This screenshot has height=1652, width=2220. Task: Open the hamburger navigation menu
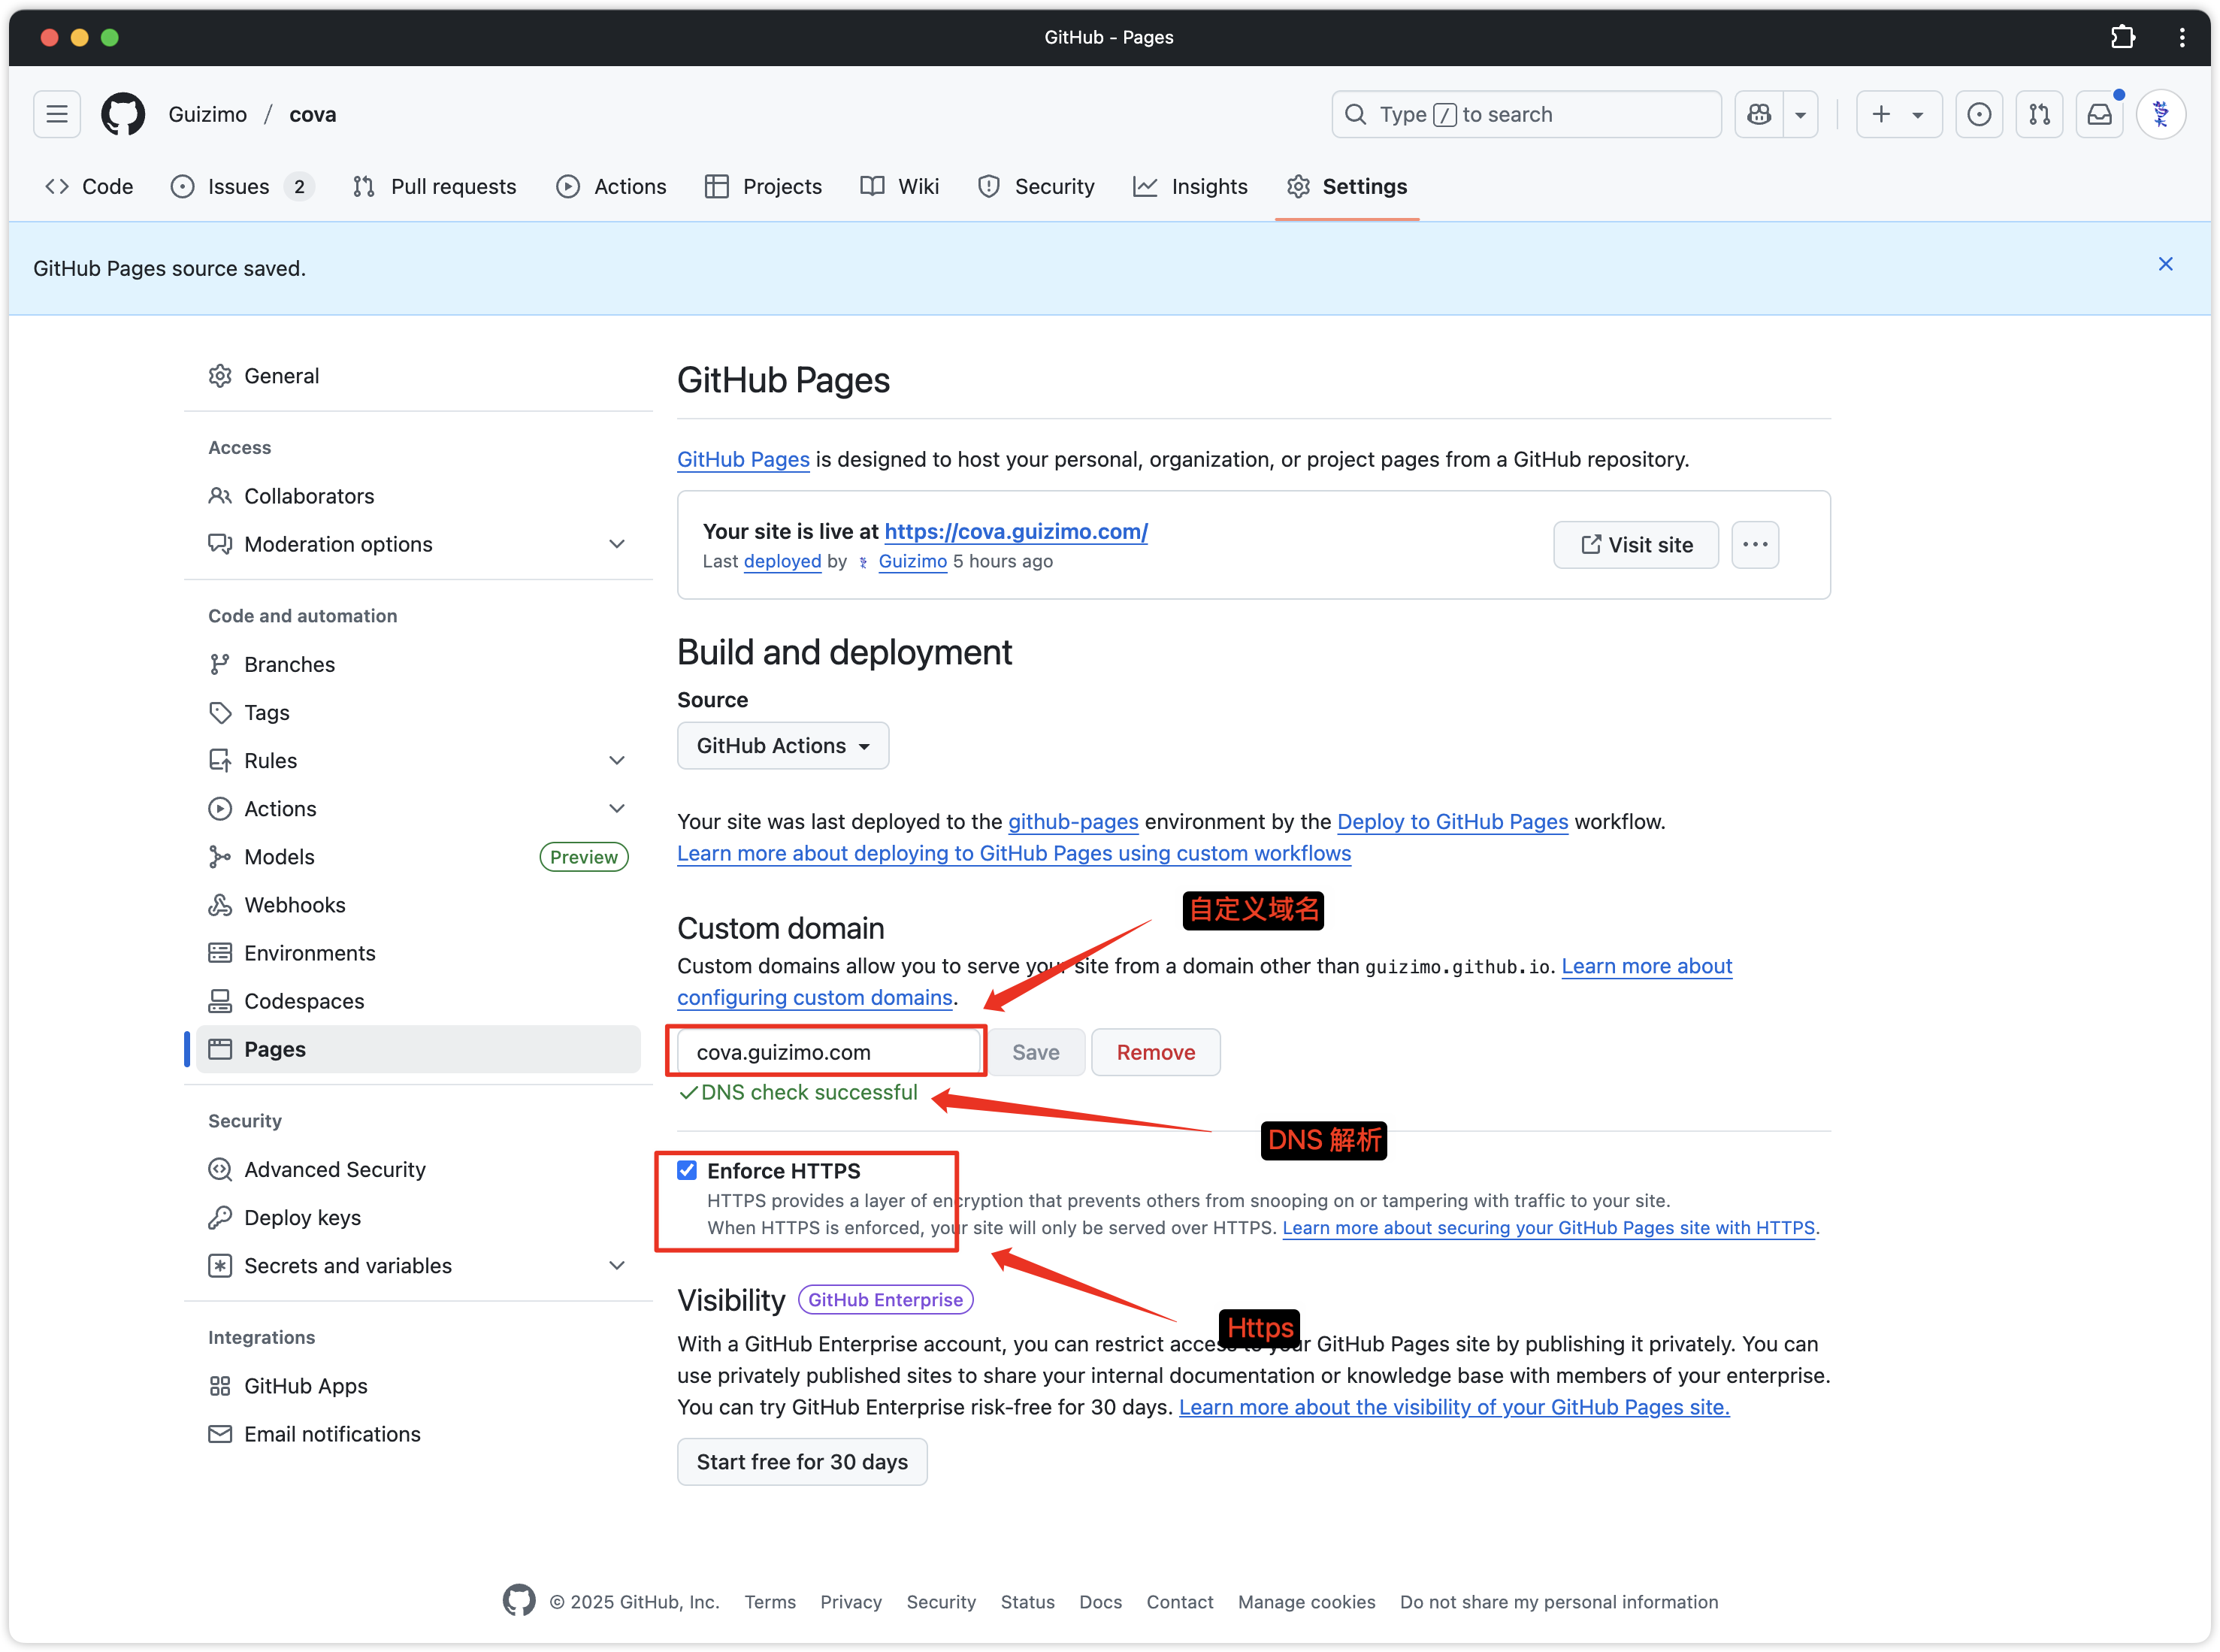pos(57,114)
